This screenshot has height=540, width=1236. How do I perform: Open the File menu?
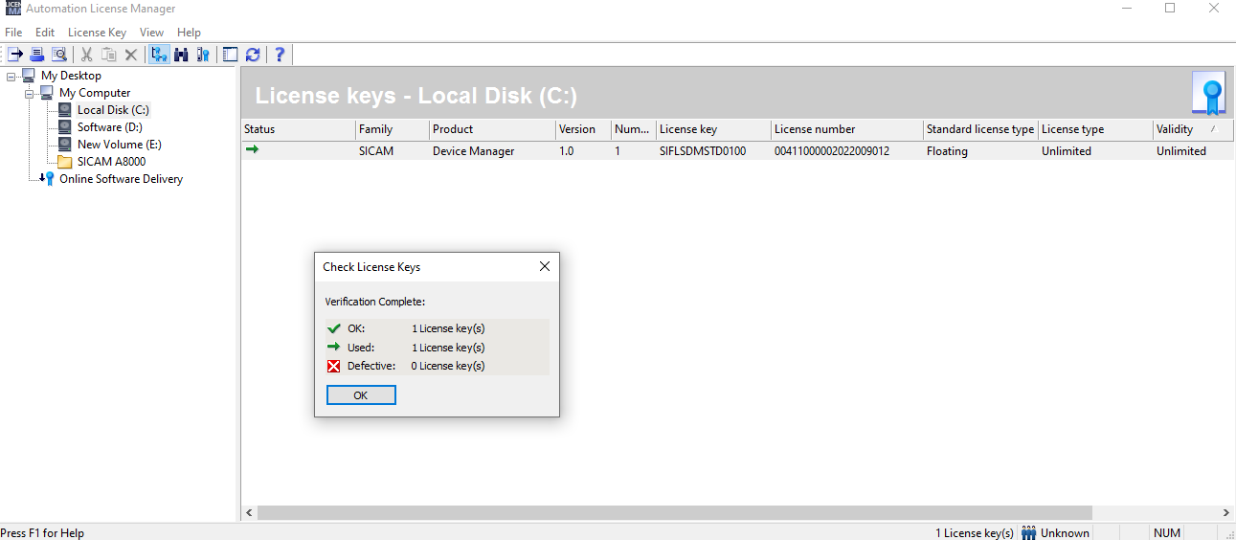pos(13,33)
